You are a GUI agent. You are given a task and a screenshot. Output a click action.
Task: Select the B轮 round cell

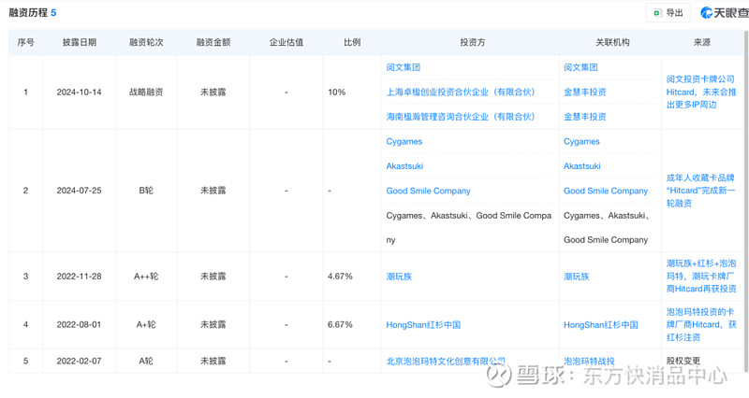(146, 191)
